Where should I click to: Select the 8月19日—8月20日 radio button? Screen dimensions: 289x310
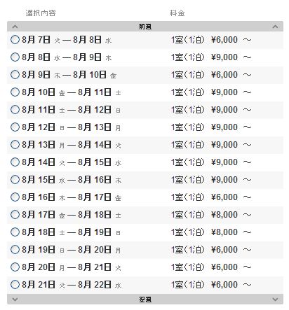click(15, 250)
